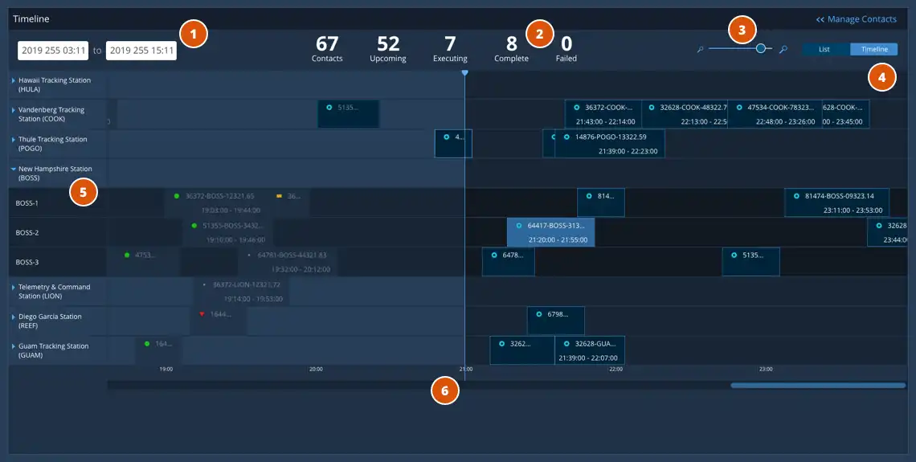This screenshot has height=462, width=916.
Task: Select completed contact 36372-BOSS-12321.65
Action: [x=217, y=202]
